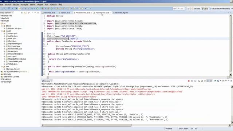Click console vertical scrollbar down arrow
Screen dimensions: 233x131
pyautogui.click(x=232, y=123)
